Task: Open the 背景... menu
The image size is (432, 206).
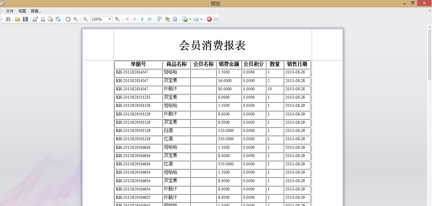Action: coord(36,11)
